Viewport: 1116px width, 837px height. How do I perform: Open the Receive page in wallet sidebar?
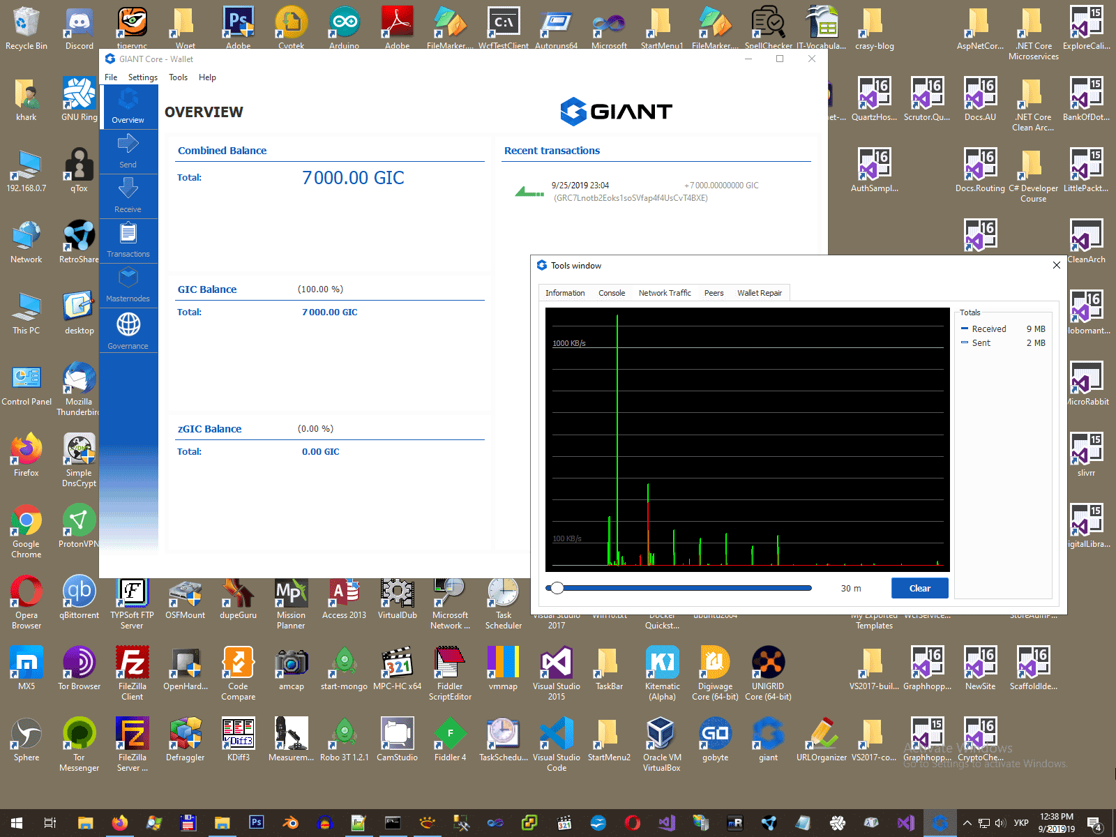(x=128, y=196)
